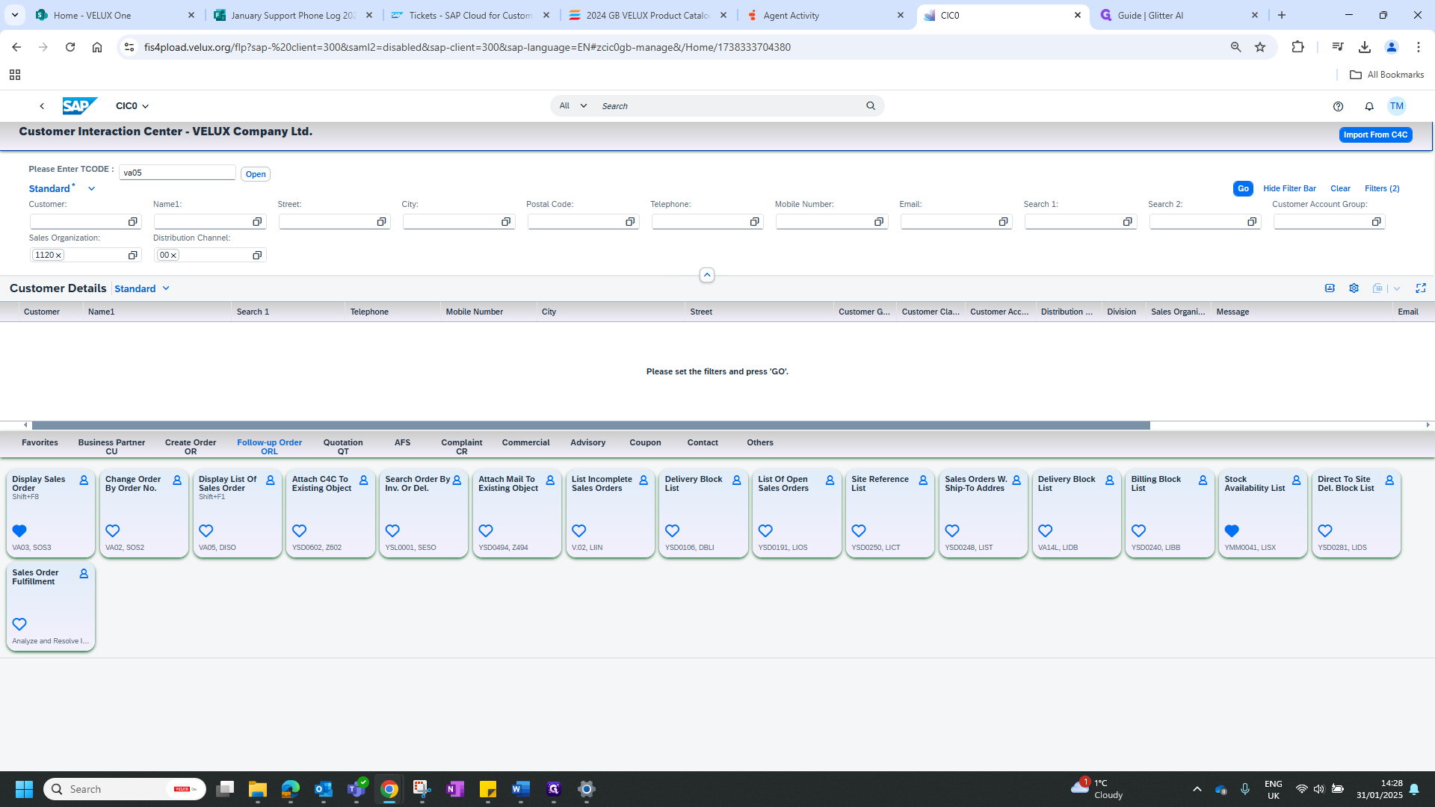Click Hide Filter Bar
Viewport: 1435px width, 807px height.
click(x=1289, y=189)
